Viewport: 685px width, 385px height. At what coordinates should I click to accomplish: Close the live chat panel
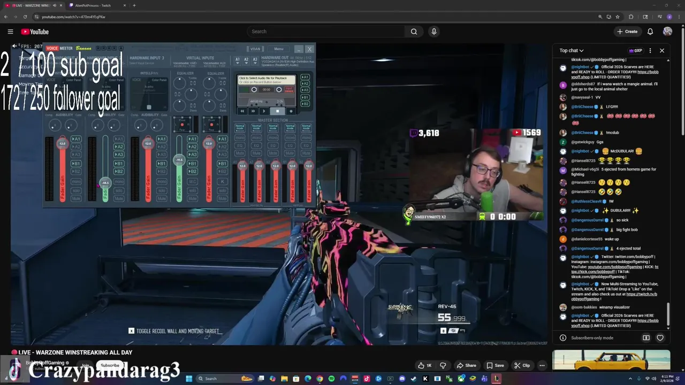(x=662, y=51)
